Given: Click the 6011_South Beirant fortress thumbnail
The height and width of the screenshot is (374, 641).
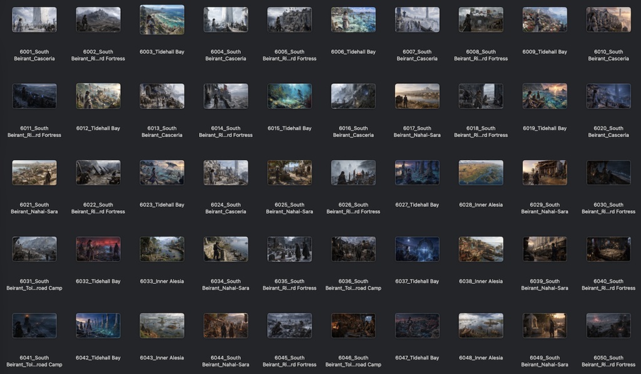Looking at the screenshot, I should (x=34, y=96).
